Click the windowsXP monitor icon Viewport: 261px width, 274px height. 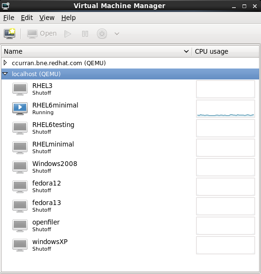click(20, 245)
